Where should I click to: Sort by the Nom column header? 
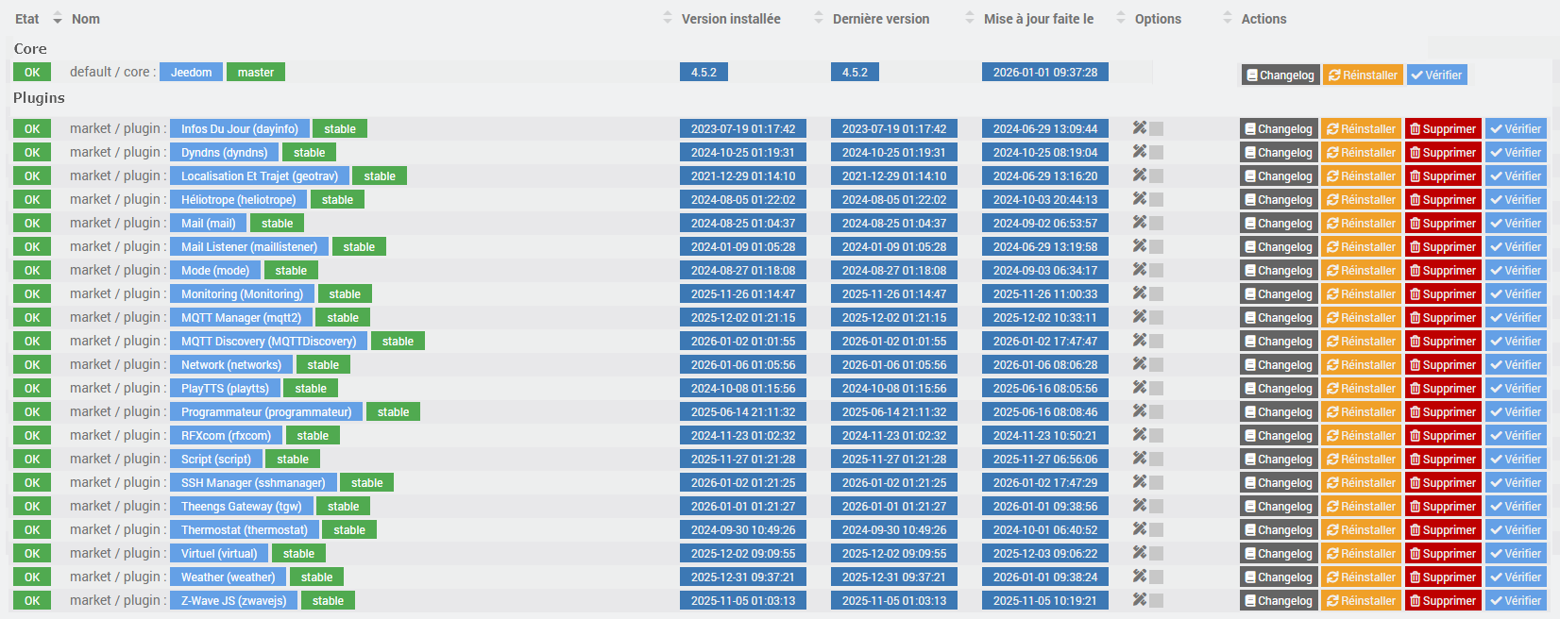tap(86, 19)
